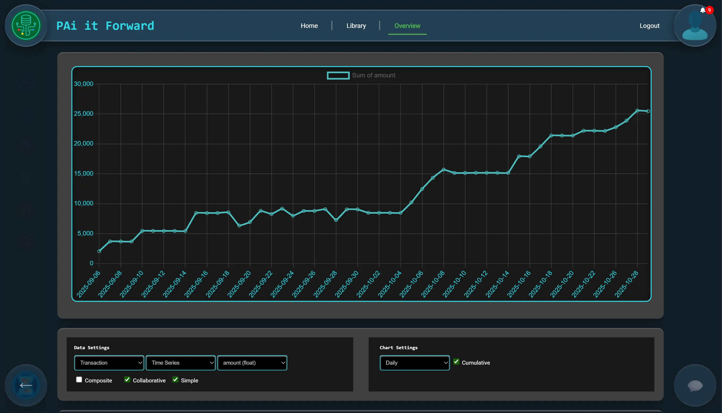Uncheck the Collaborative checkbox

pyautogui.click(x=127, y=380)
